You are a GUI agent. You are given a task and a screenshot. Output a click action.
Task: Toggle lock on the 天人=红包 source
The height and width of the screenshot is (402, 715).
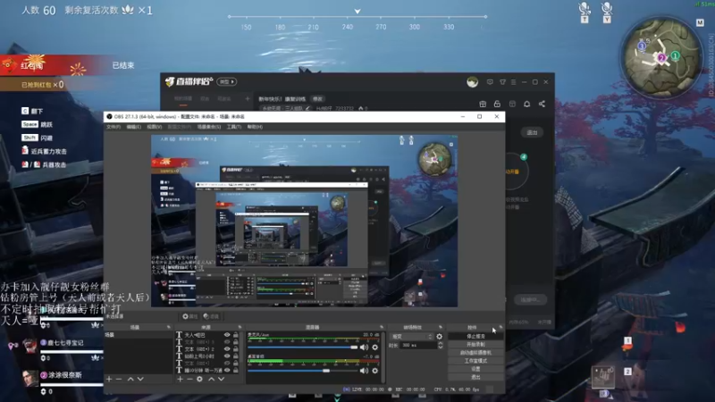[236, 335]
